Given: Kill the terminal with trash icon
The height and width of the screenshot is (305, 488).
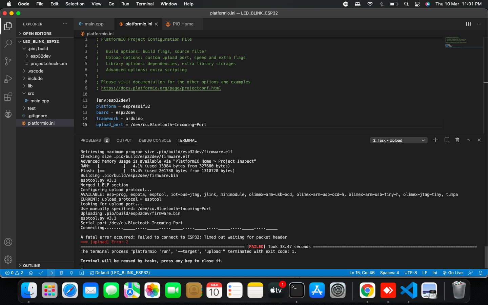Looking at the screenshot, I should coord(457,140).
